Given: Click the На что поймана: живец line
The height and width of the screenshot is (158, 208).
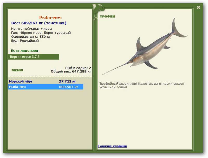Looking at the screenshot, I should point(31,29).
